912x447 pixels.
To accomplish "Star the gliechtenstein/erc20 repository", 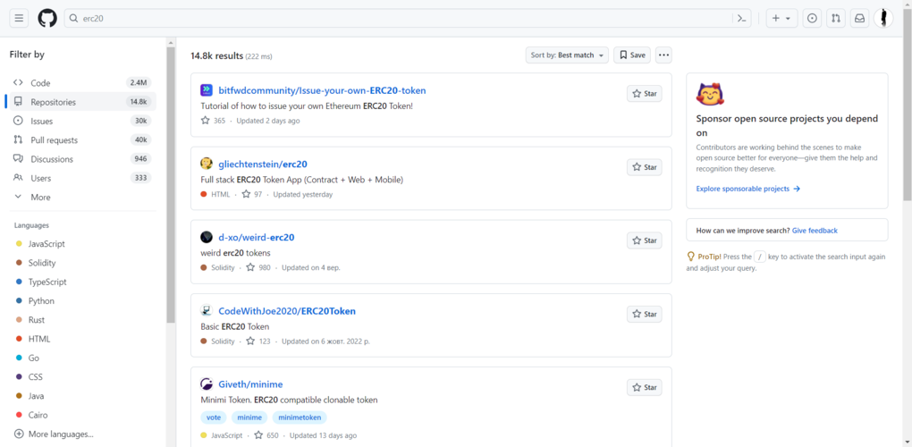I will tap(645, 167).
